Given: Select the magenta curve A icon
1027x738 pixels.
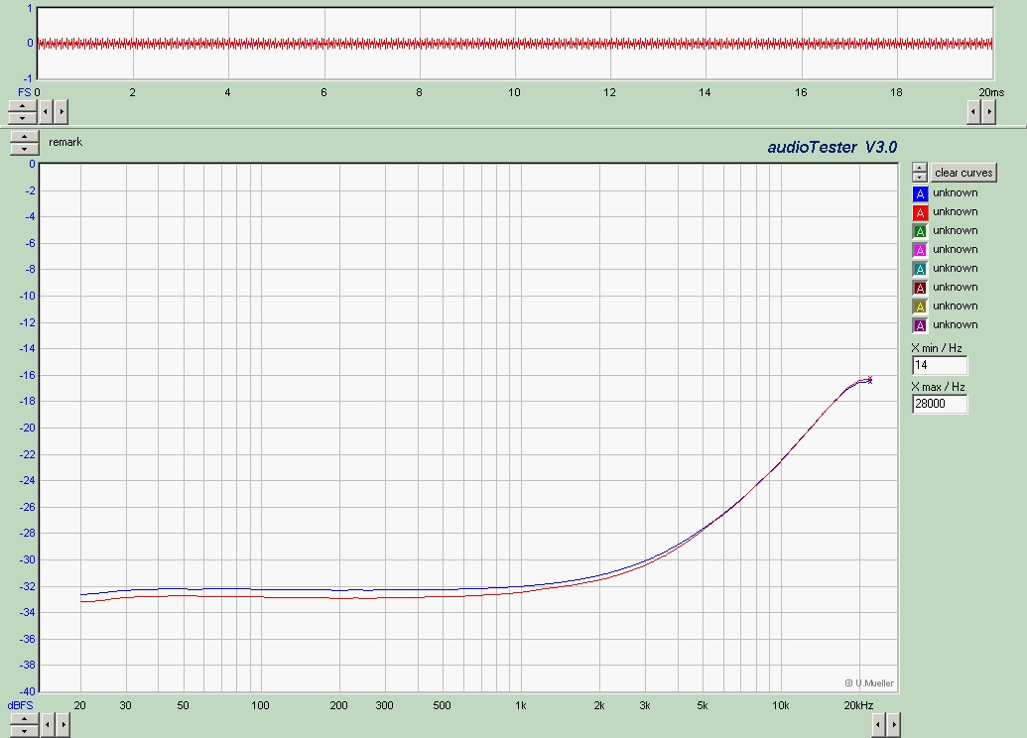Looking at the screenshot, I should point(920,251).
